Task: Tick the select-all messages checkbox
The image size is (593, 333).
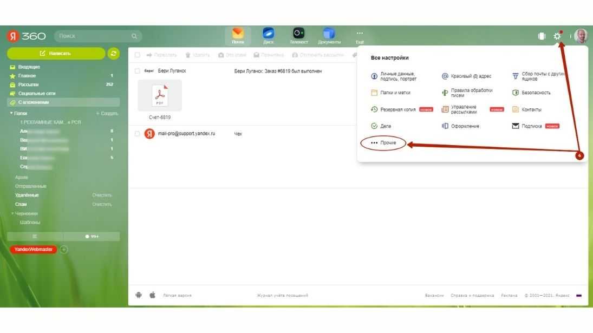Action: pos(138,55)
